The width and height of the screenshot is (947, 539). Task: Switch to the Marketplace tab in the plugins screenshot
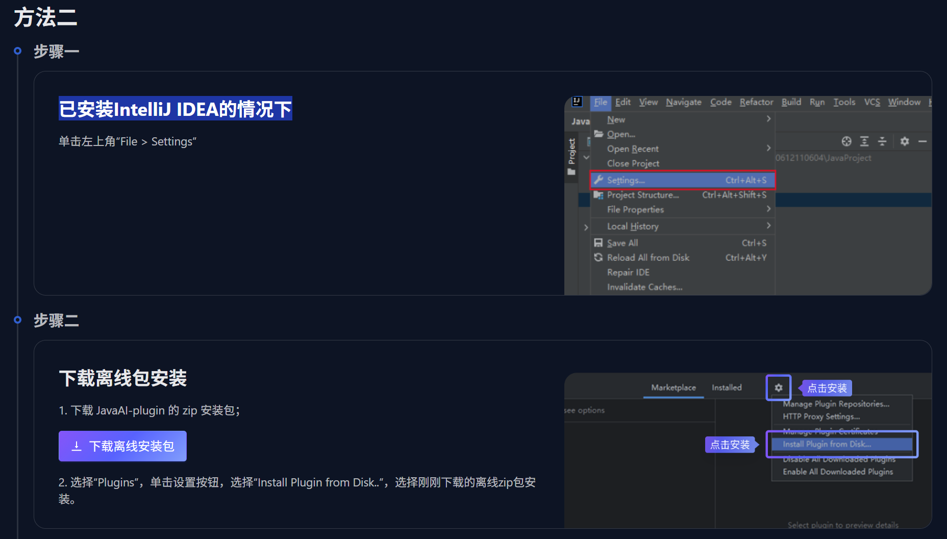[674, 387]
